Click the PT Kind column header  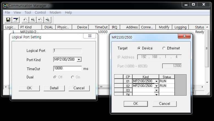(30, 27)
